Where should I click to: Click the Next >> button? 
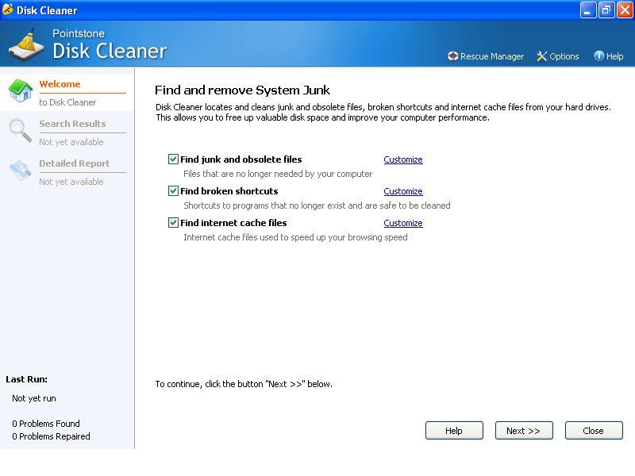click(x=524, y=430)
